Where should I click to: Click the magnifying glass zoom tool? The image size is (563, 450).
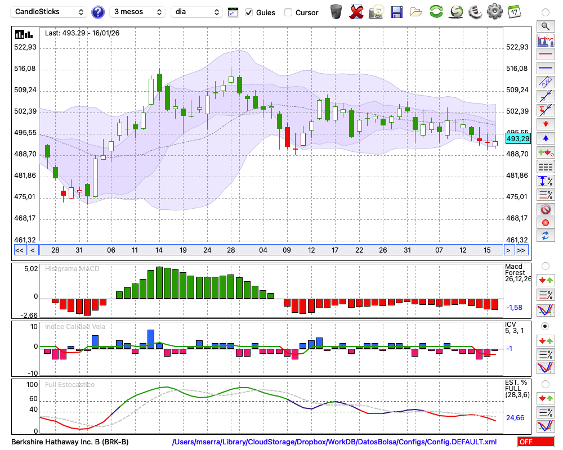tap(545, 26)
